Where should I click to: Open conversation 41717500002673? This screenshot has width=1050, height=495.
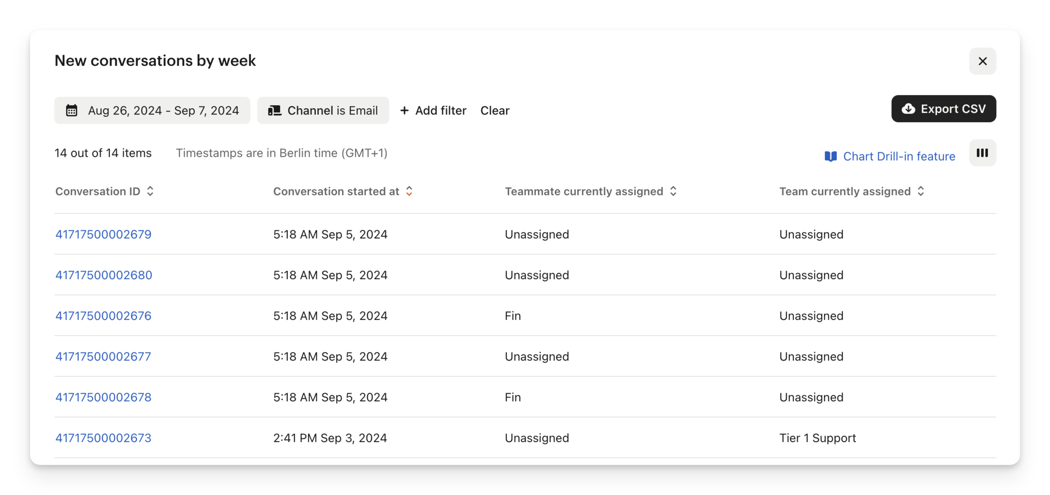tap(104, 438)
